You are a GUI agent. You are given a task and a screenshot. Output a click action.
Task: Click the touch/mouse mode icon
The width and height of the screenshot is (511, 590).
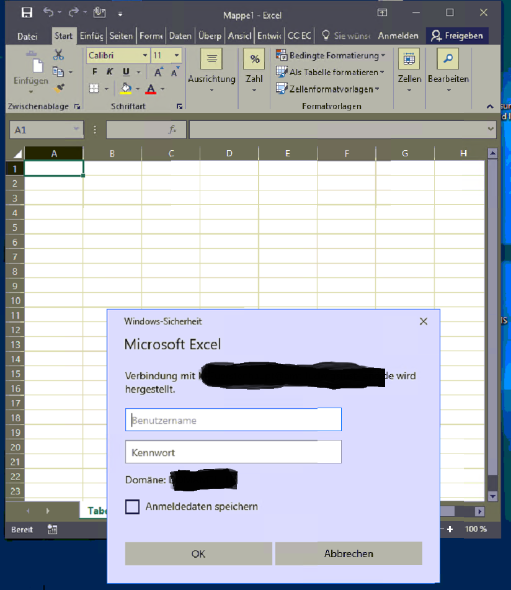click(x=99, y=12)
